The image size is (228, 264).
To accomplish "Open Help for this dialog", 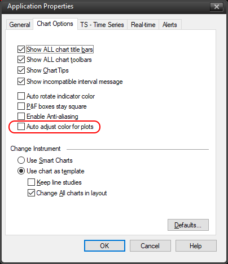I will point(196,246).
